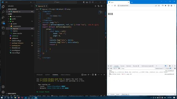Image resolution: width=177 pixels, height=99 pixels.
Task: Toggle Chrome side panel icon
Action: coord(168,5)
